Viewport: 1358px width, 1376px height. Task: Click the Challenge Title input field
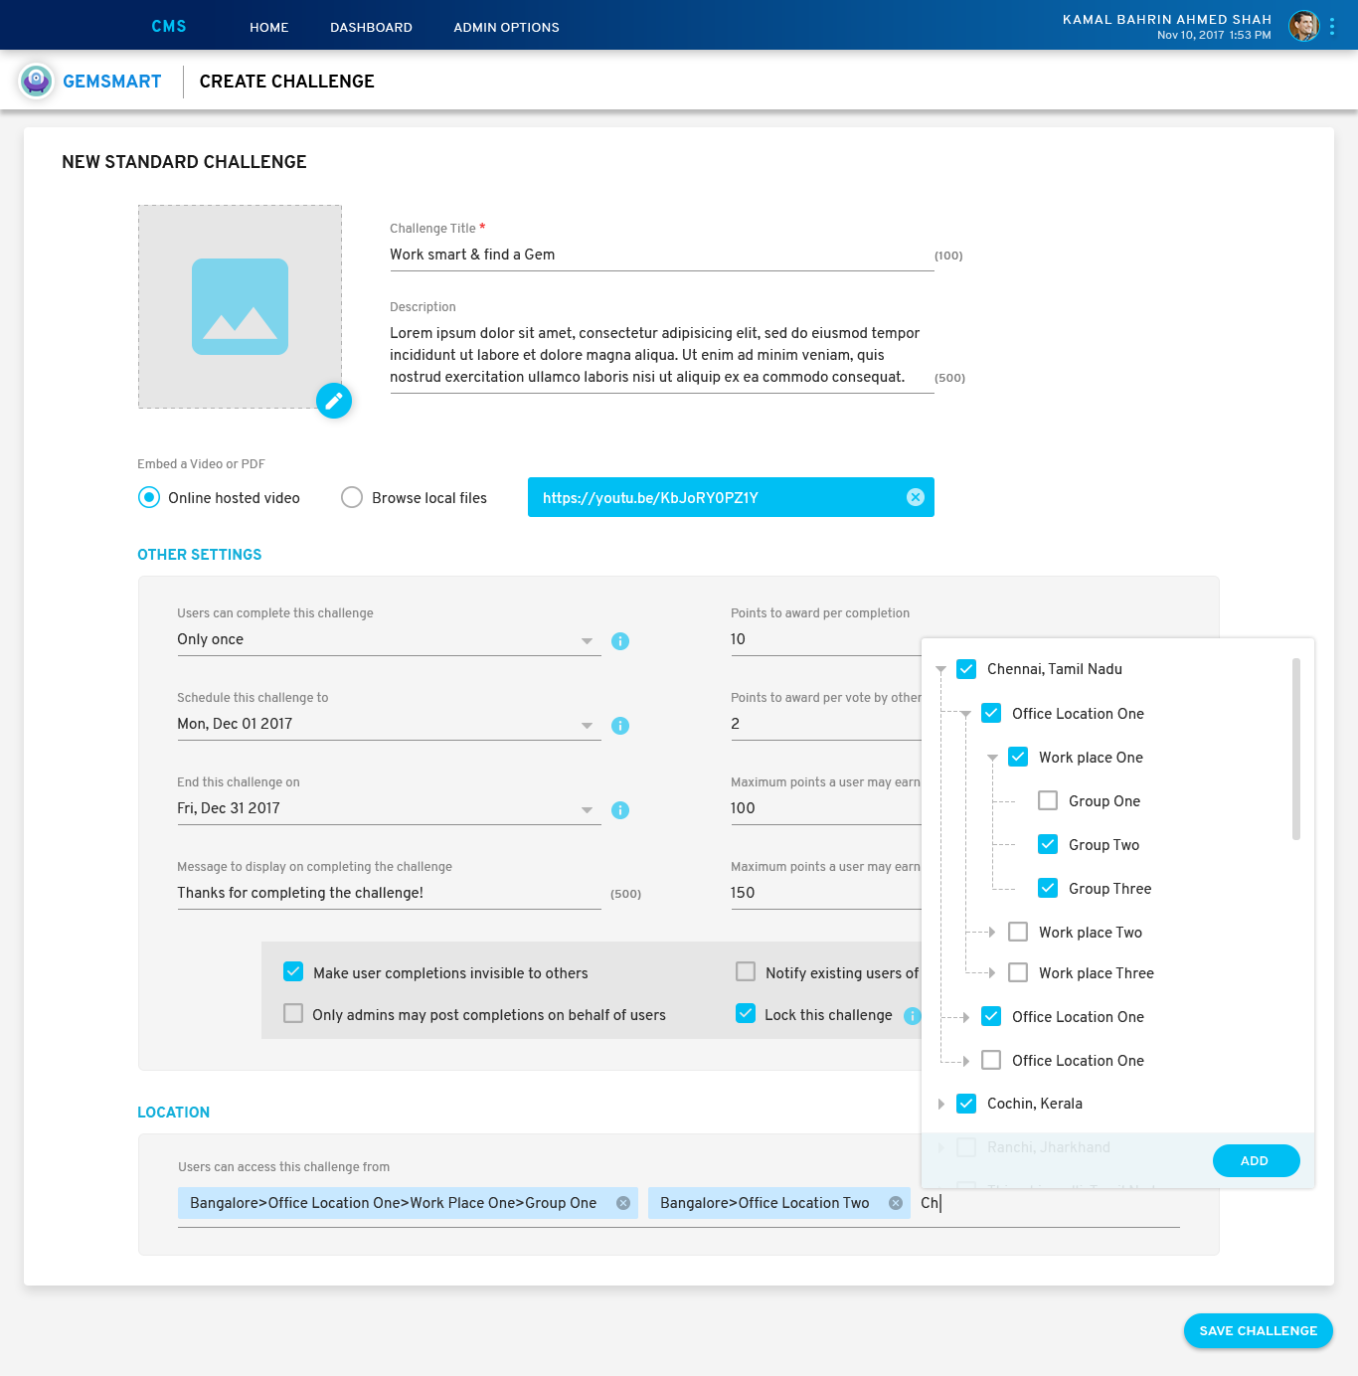point(660,255)
